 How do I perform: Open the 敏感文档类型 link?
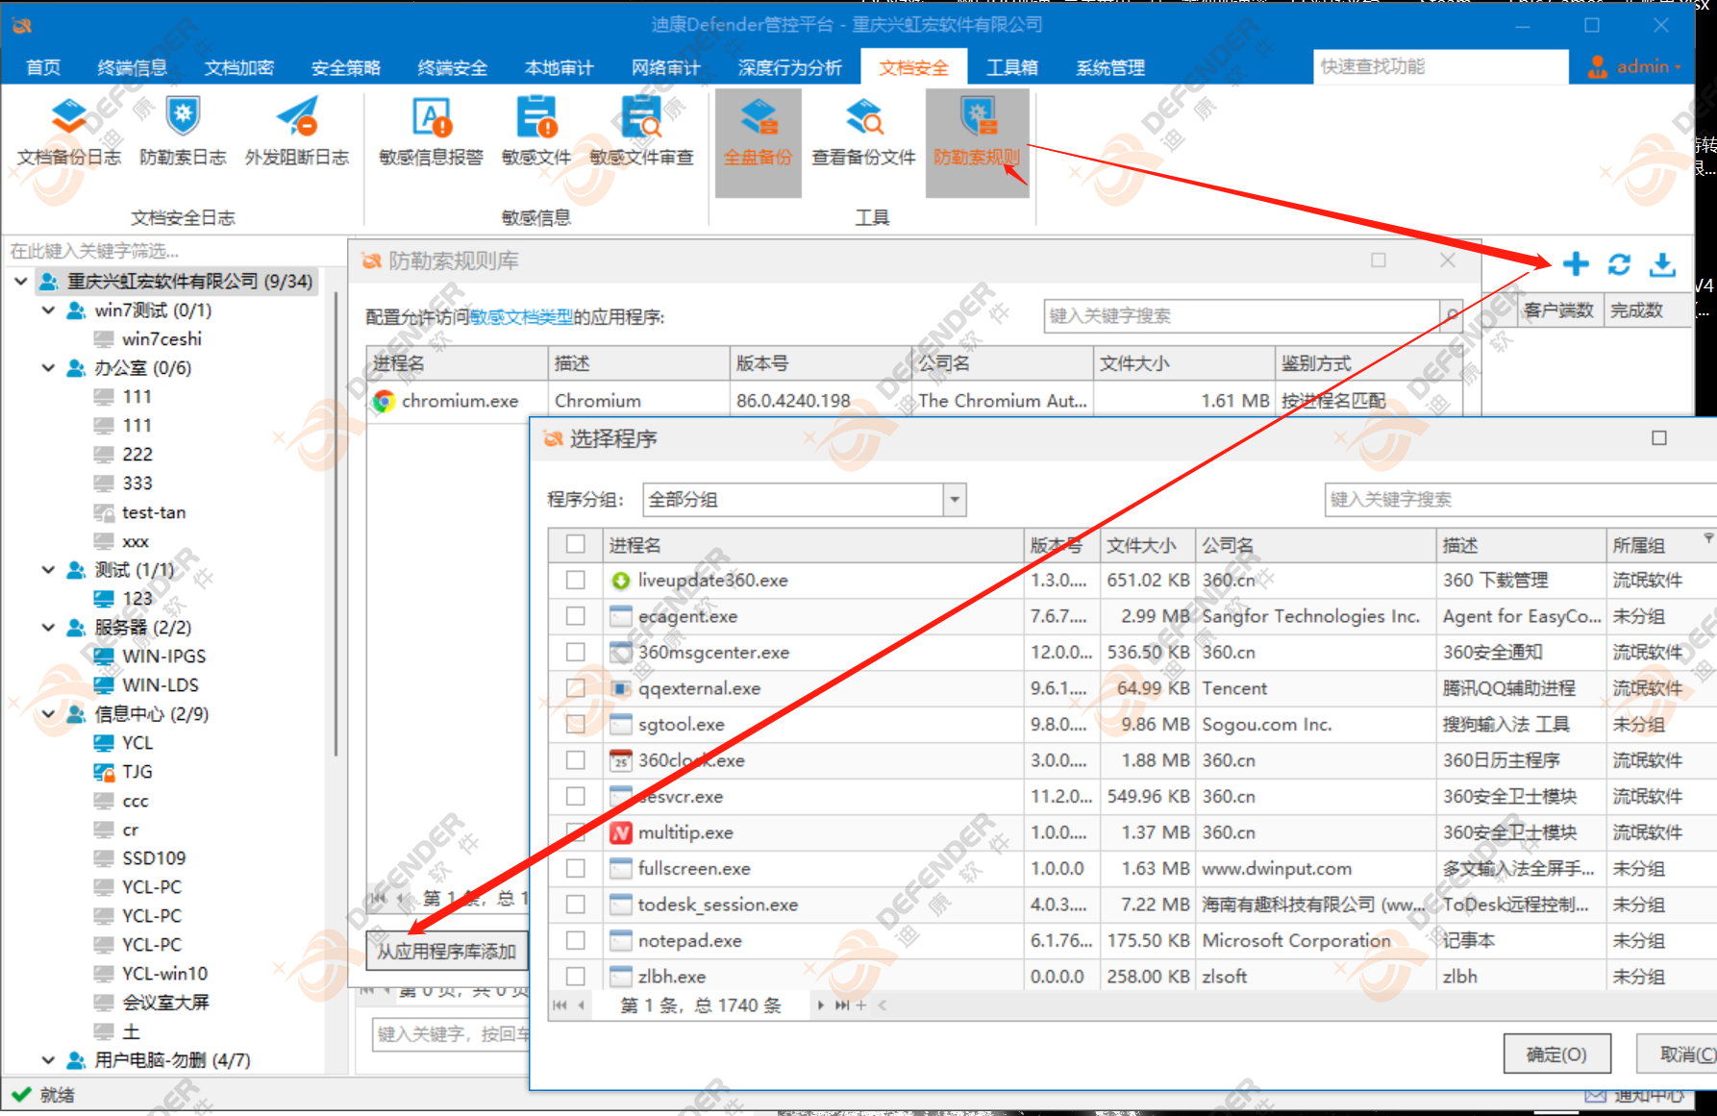pos(521,317)
